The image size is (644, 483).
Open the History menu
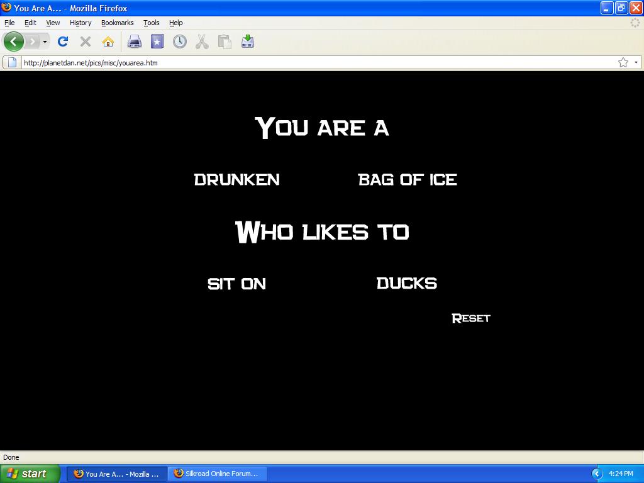coord(80,23)
